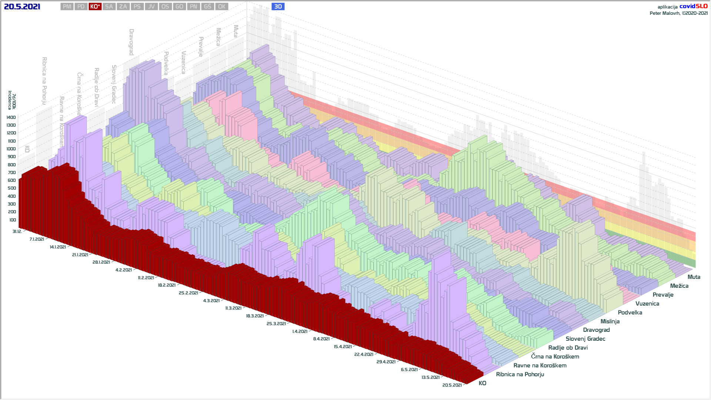The width and height of the screenshot is (711, 400).
Task: Select the OS region button
Action: (x=165, y=7)
